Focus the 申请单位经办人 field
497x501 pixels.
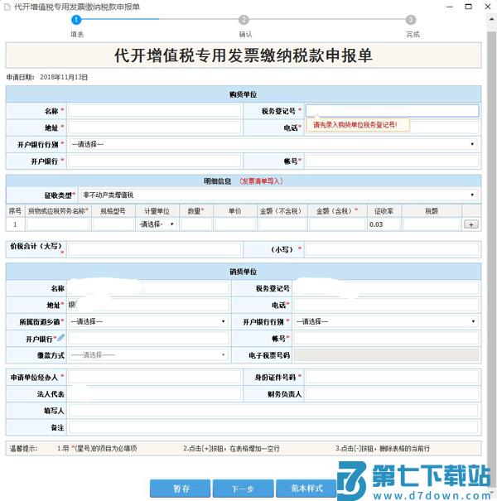[x=154, y=378]
